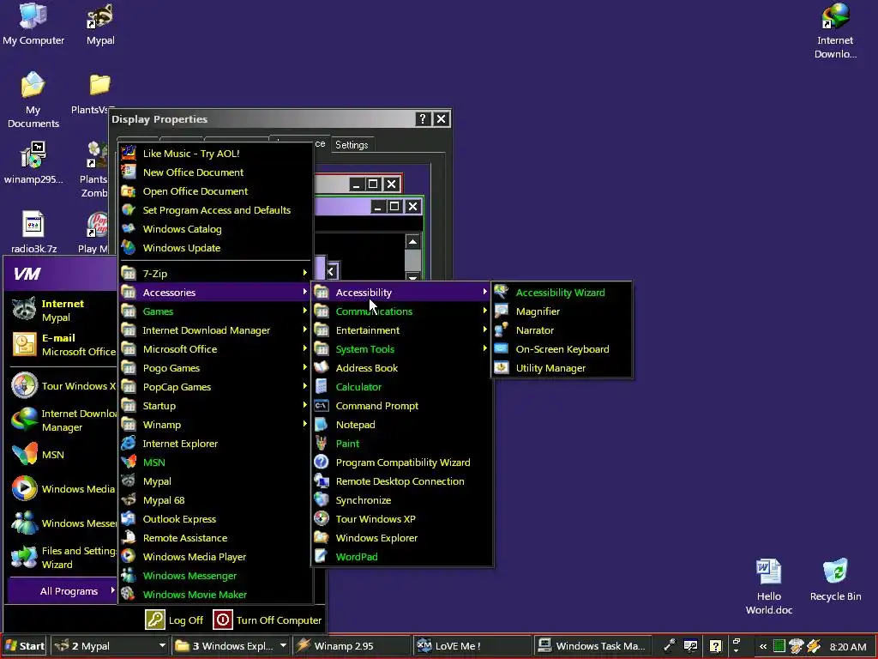This screenshot has height=659, width=878.
Task: Click the Calculator icon in Accessories
Action: coord(322,387)
